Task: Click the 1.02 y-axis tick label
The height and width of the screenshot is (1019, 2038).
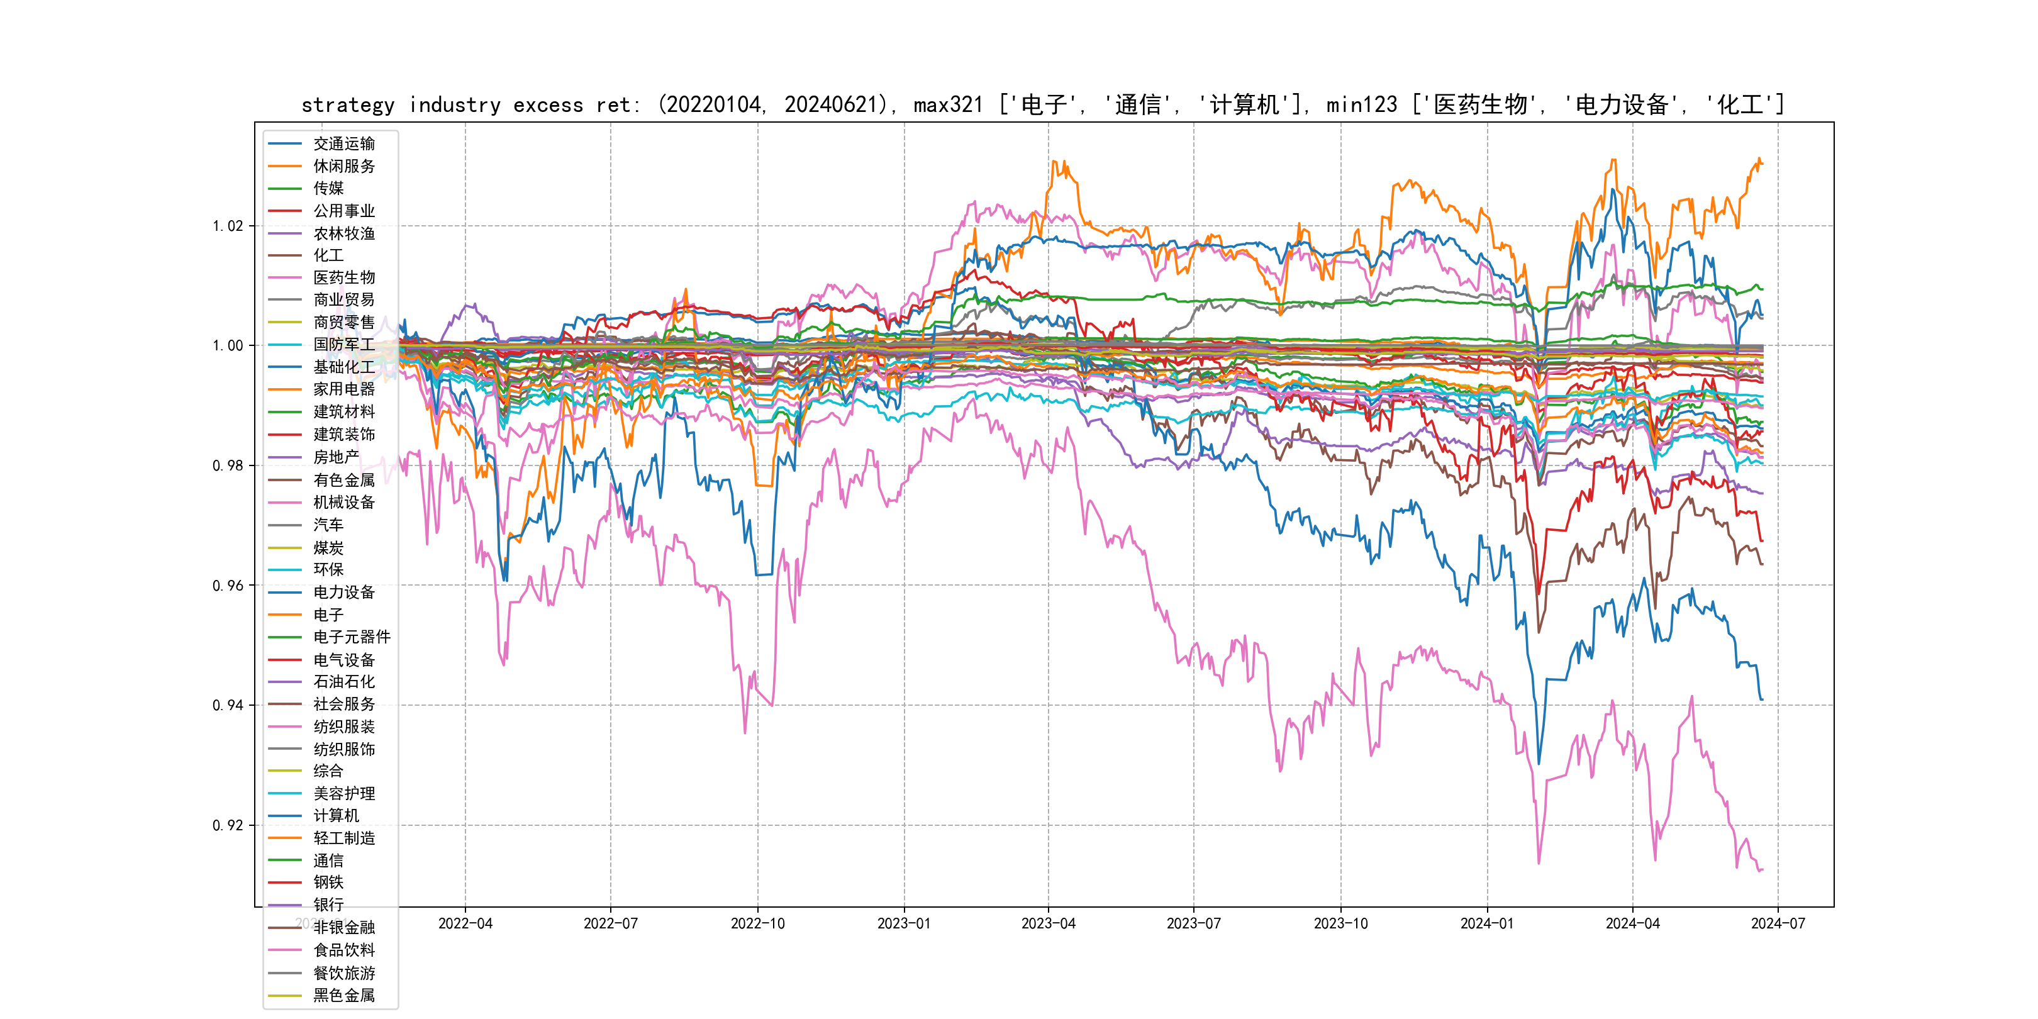Action: pos(228,226)
